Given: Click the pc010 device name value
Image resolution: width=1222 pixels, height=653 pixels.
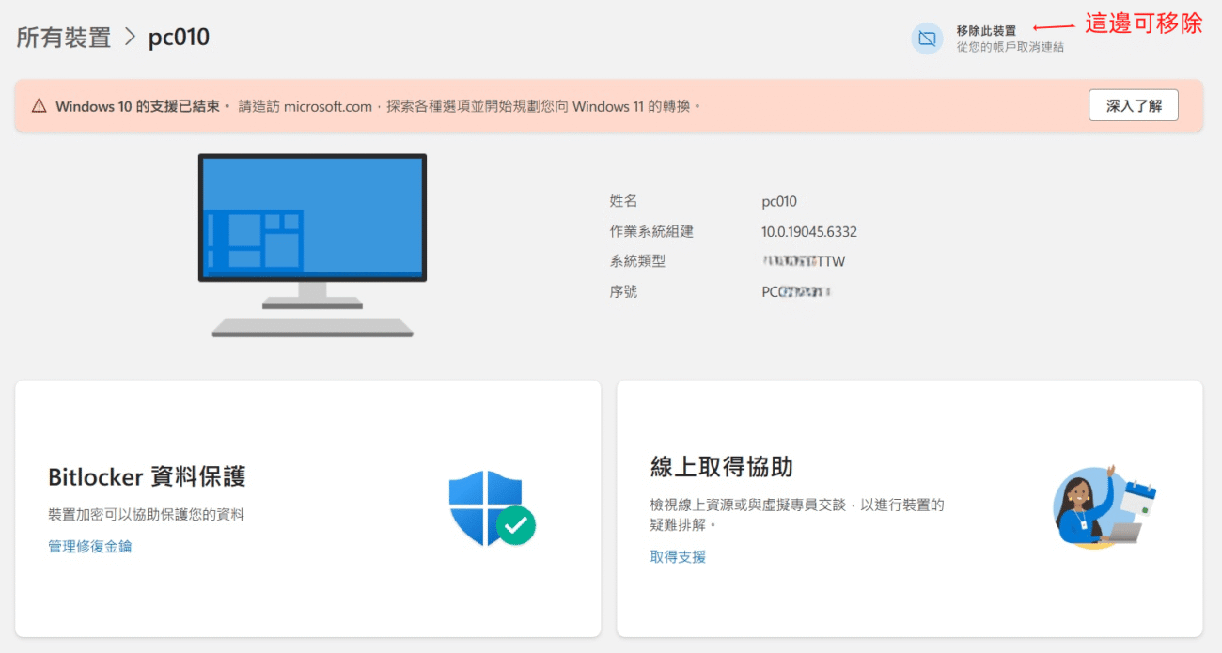Looking at the screenshot, I should (778, 201).
